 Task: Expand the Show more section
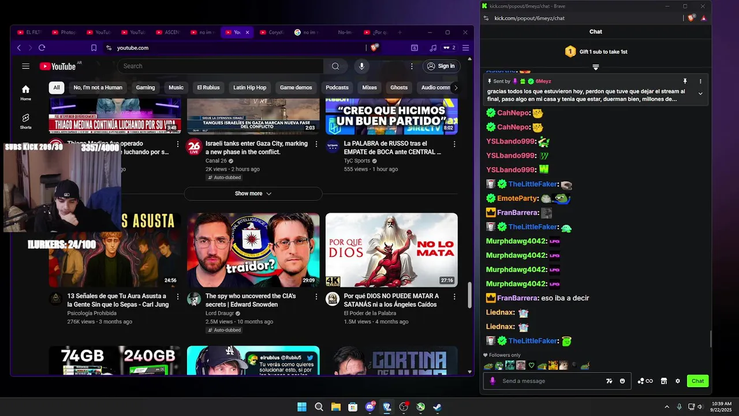pyautogui.click(x=253, y=194)
